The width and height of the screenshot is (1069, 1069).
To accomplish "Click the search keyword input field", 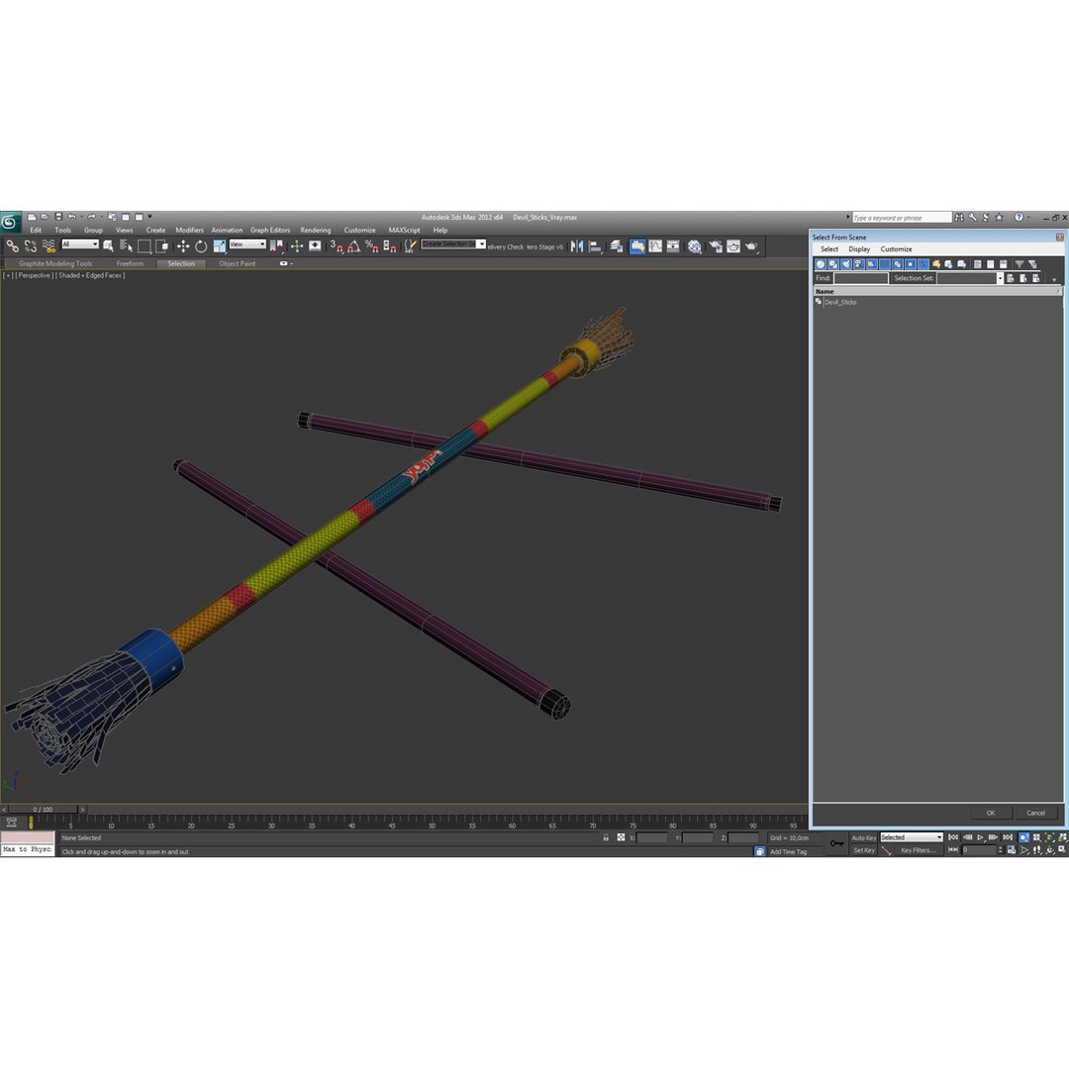I will click(902, 218).
